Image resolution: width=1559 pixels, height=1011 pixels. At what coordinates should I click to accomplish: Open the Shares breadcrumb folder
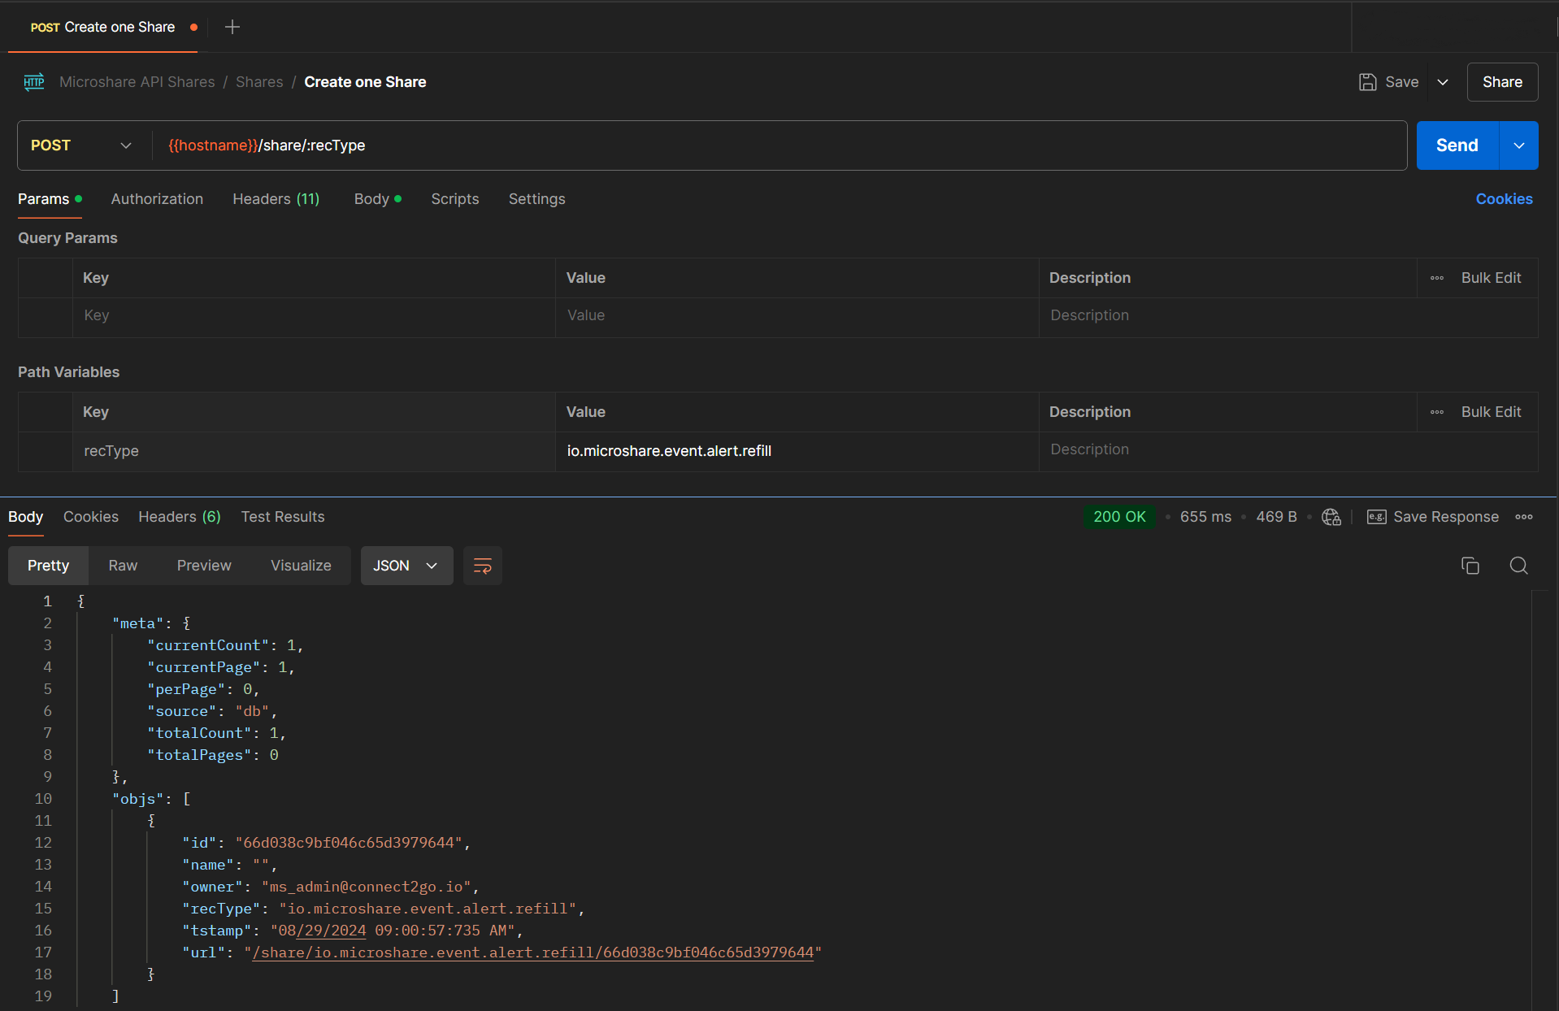coord(259,82)
